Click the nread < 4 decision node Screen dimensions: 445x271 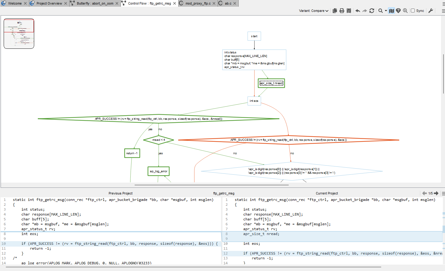pos(159,140)
